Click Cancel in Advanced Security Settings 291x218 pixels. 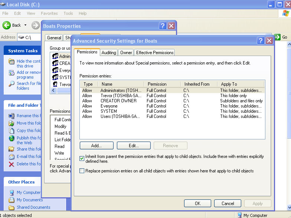coord(228,203)
